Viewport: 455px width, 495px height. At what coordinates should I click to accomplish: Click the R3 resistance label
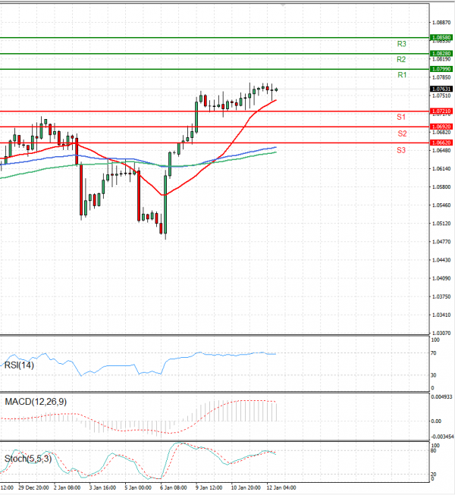point(401,44)
